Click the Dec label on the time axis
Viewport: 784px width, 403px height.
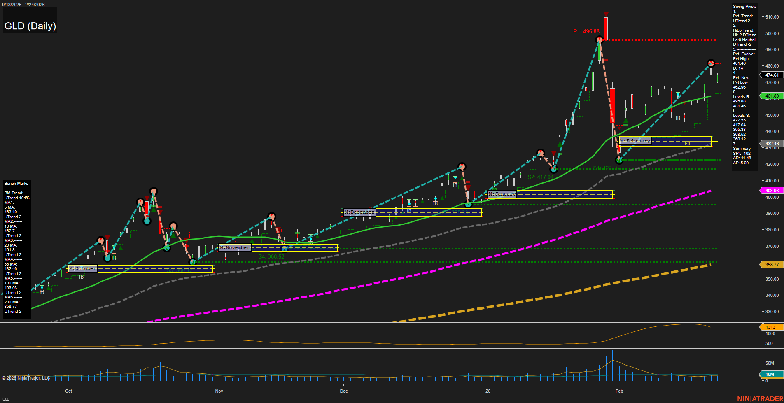[344, 391]
